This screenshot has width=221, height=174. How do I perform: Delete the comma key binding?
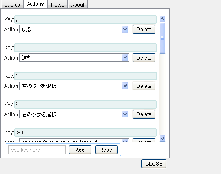pos(144,30)
